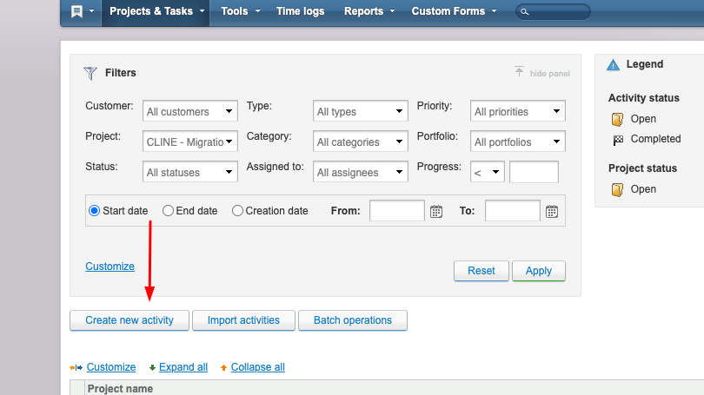Open the From date calendar picker
Viewport: 704px width, 395px height.
point(436,211)
